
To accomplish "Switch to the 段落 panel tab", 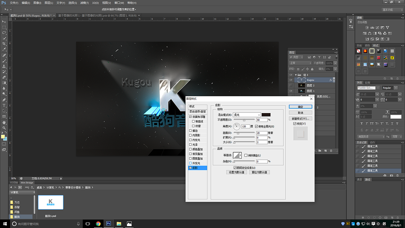I will point(367,83).
